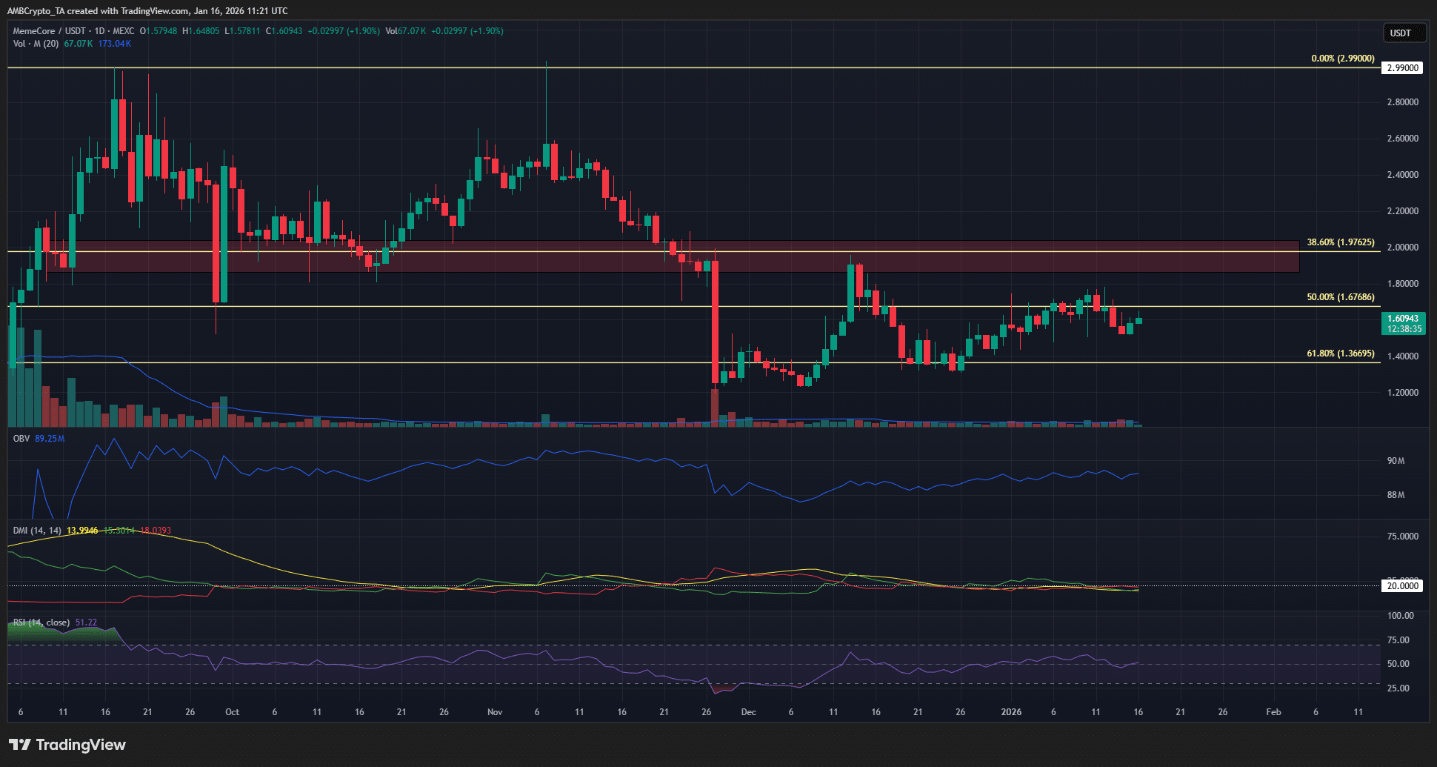
Task: Click the USDT currency button
Action: [1404, 33]
